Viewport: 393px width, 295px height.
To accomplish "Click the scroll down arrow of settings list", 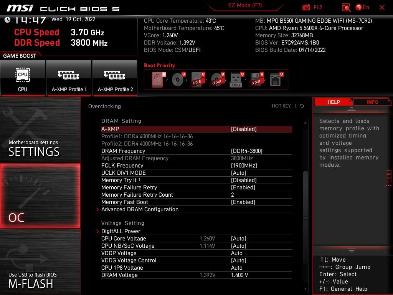I will (x=305, y=289).
